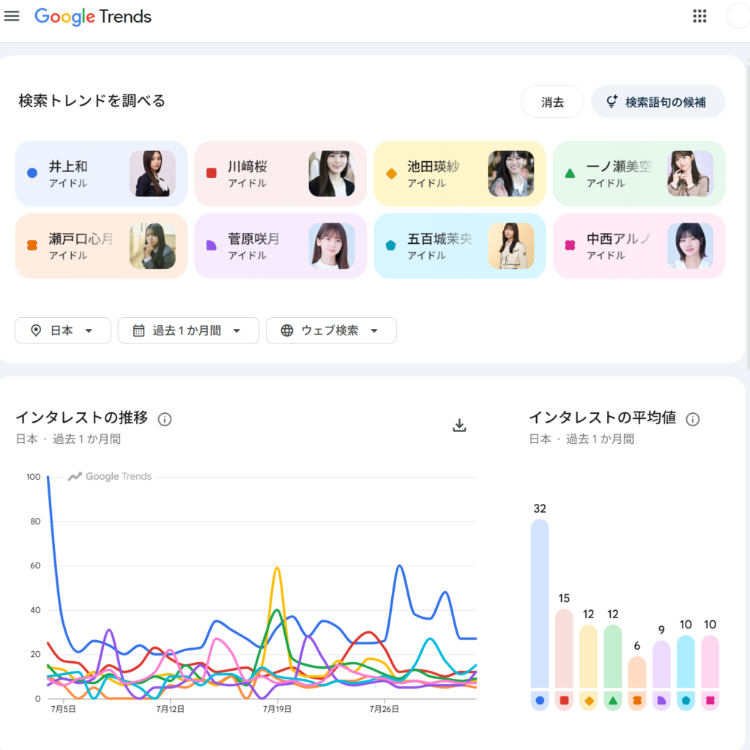The height and width of the screenshot is (750, 750).
Task: Click the blue average bar labeled 32
Action: (x=540, y=604)
